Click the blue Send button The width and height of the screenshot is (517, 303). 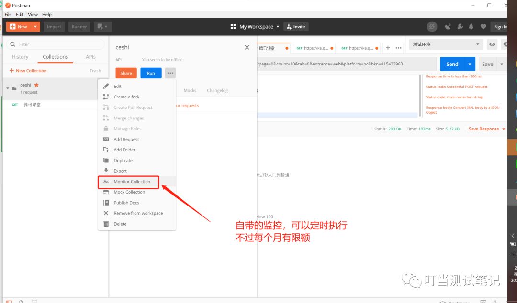coord(452,64)
